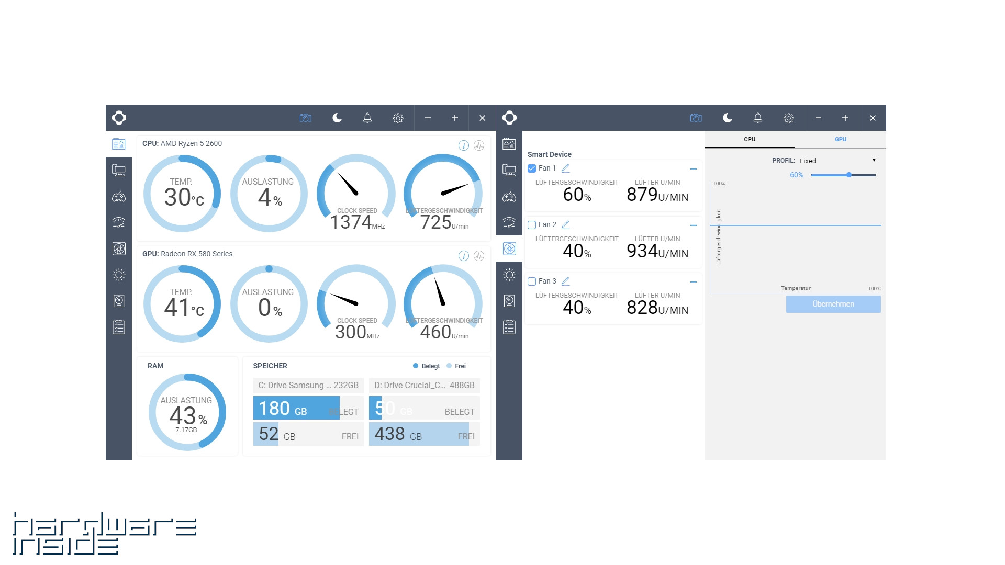
Task: Open the games controller icon in left sidebar
Action: click(x=119, y=197)
